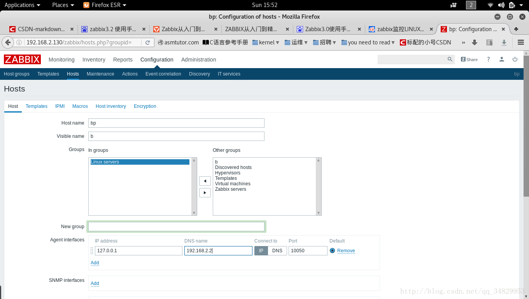Expand the you need to read folder

coord(368,42)
